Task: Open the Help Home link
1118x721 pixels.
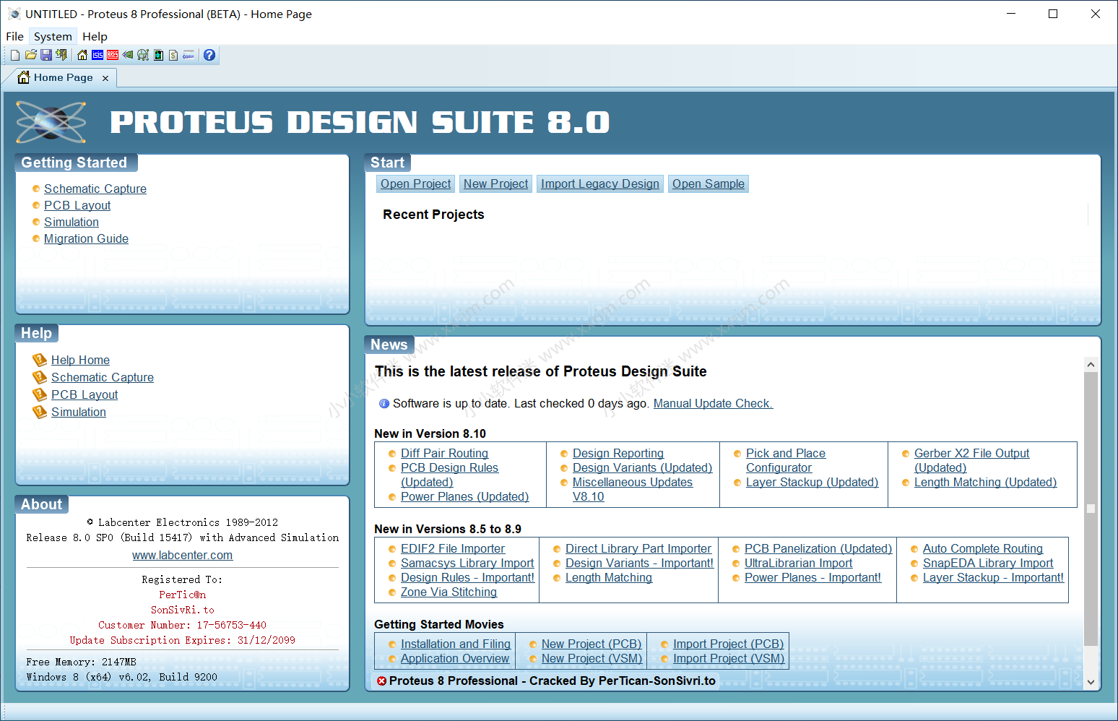Action: (80, 360)
